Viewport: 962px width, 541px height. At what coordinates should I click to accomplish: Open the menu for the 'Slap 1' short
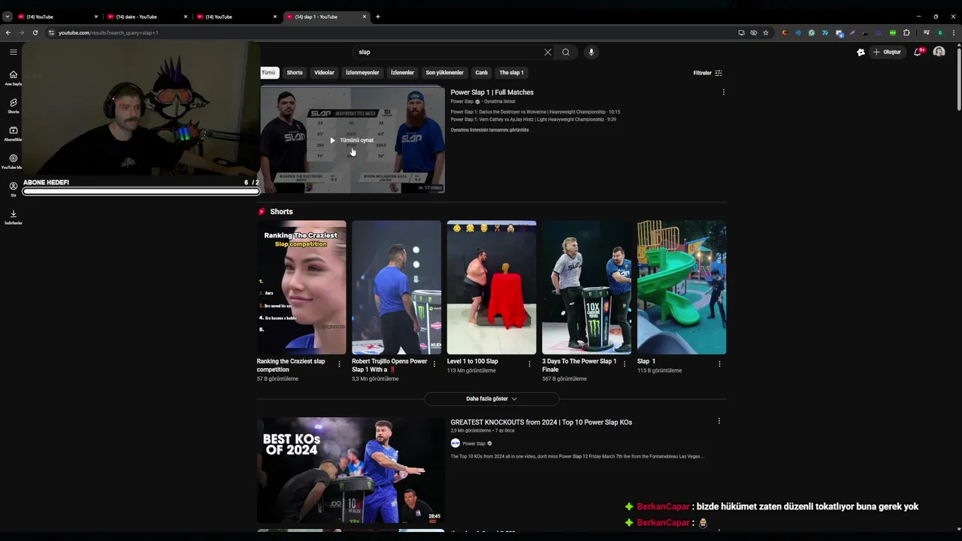point(719,364)
